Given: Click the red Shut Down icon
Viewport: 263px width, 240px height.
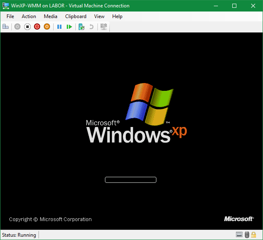Looking at the screenshot, I should tap(37, 27).
